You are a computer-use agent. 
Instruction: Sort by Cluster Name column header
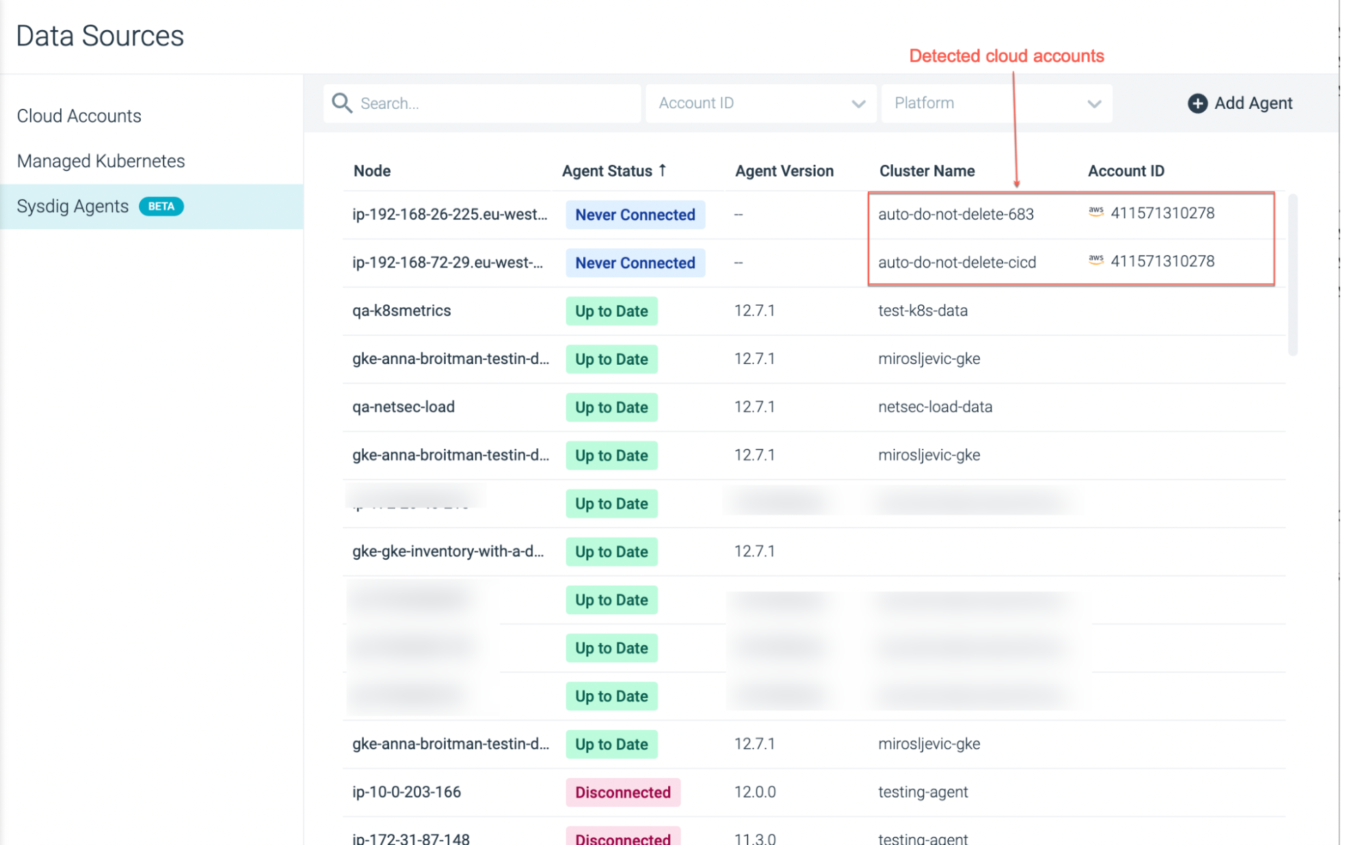click(927, 171)
